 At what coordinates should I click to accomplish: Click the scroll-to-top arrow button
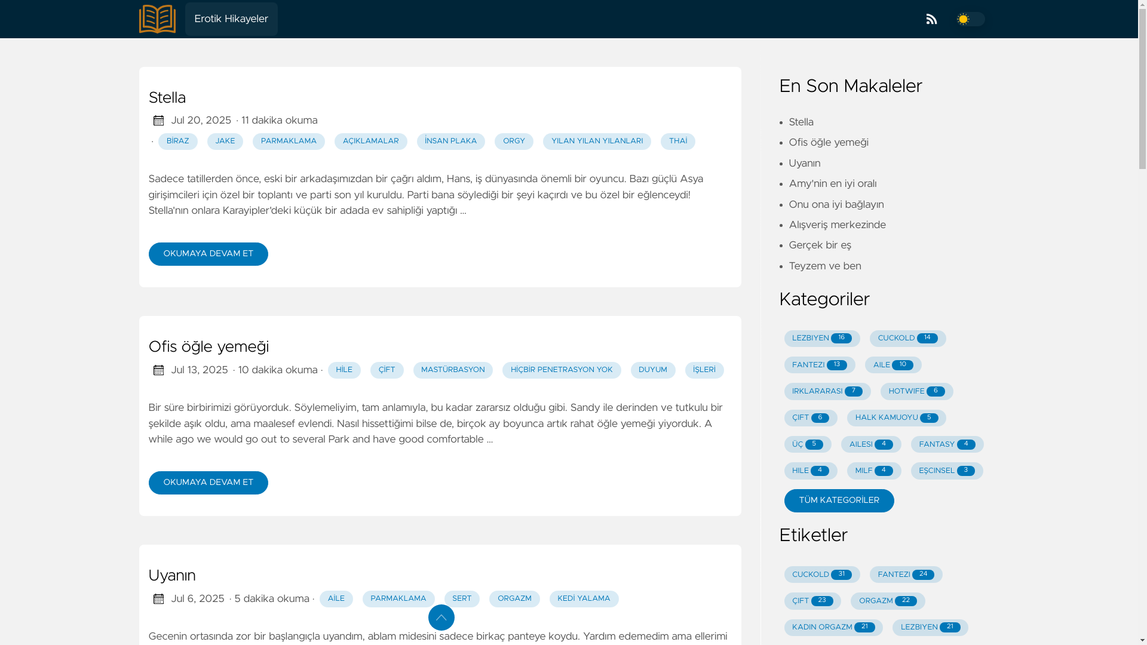[441, 618]
